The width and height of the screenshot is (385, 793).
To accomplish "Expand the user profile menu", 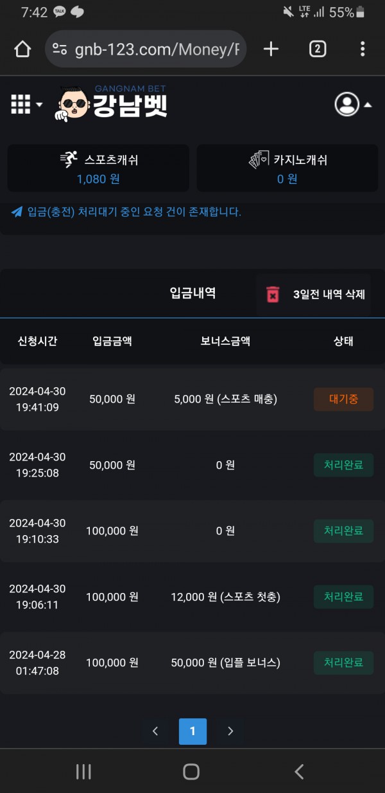I will point(352,104).
